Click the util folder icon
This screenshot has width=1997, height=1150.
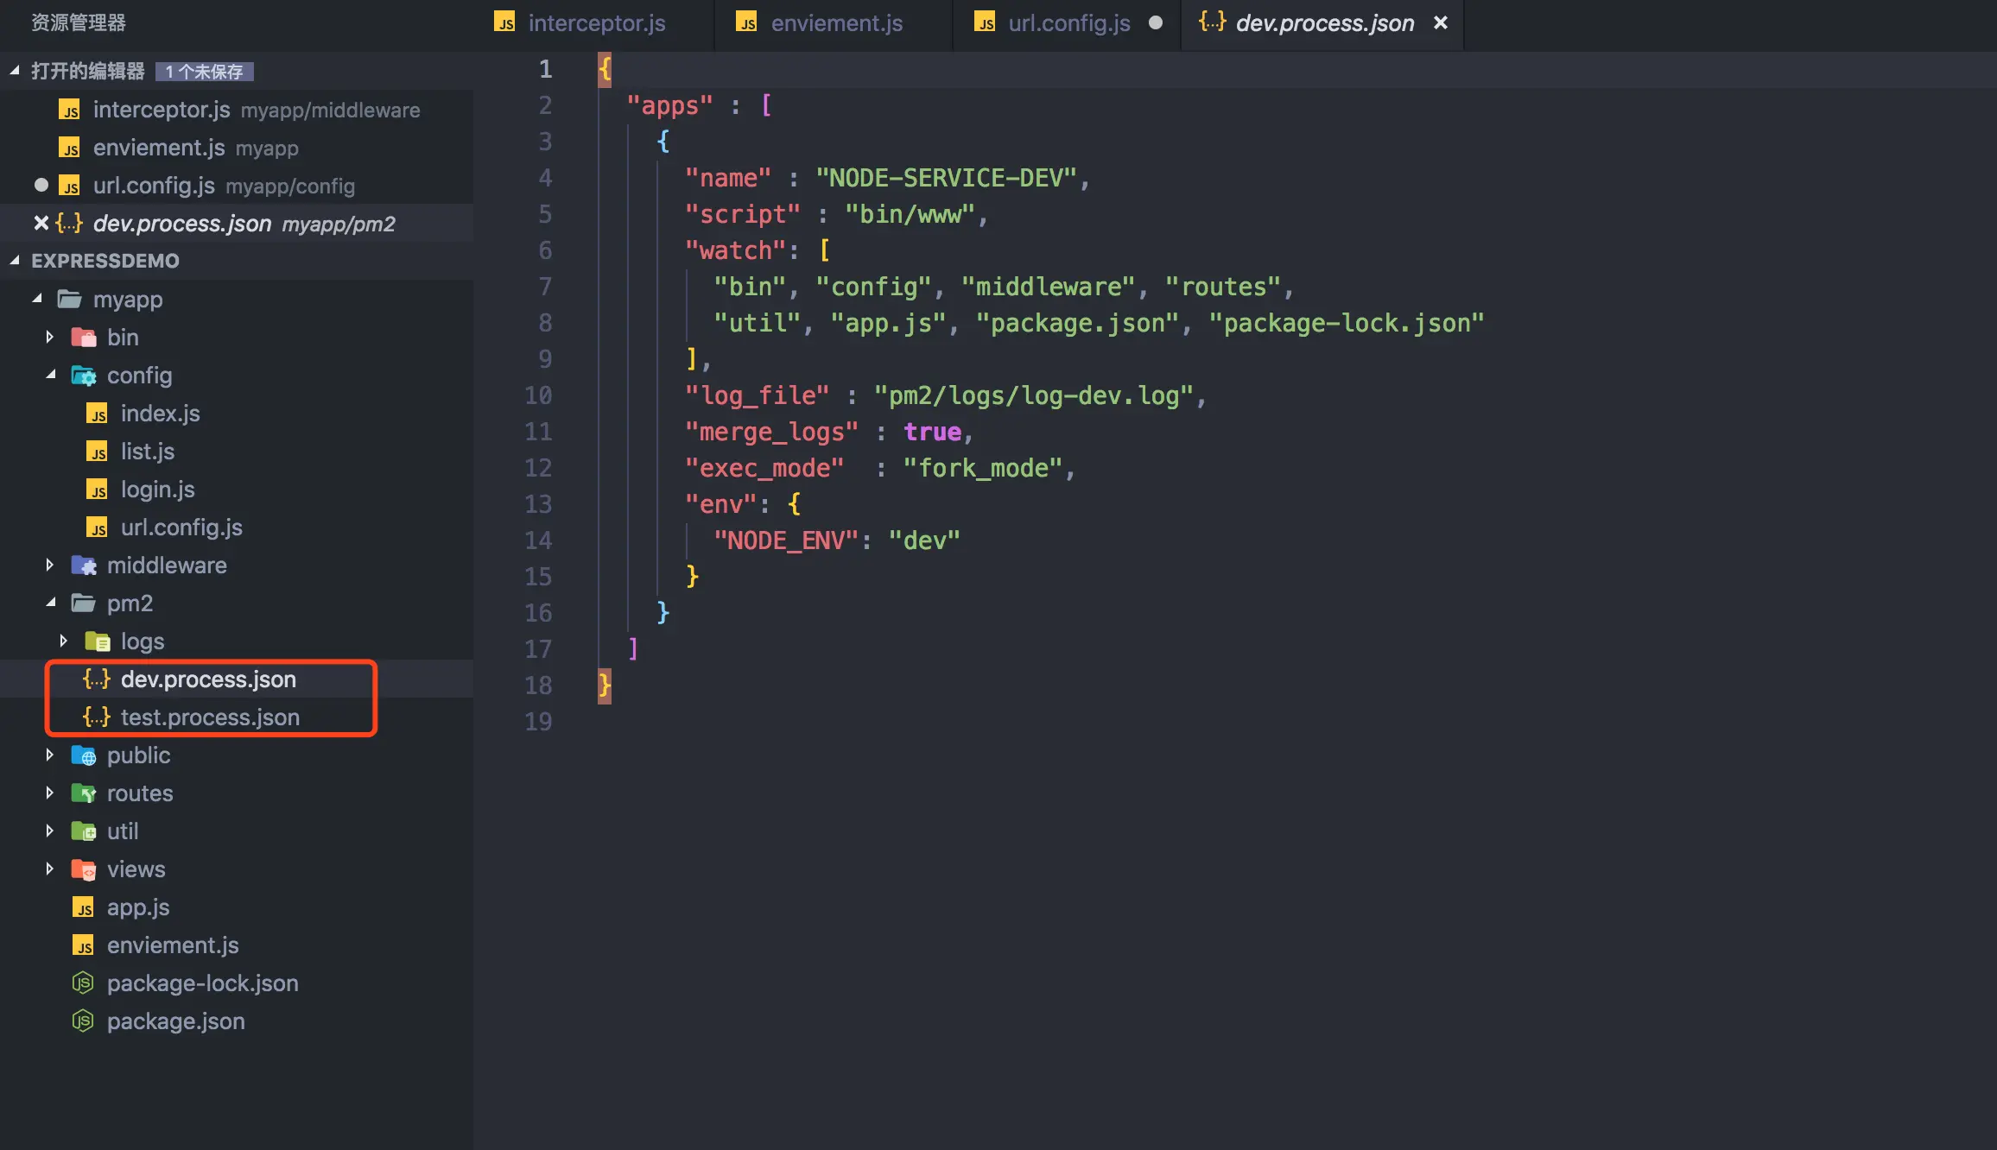[84, 831]
